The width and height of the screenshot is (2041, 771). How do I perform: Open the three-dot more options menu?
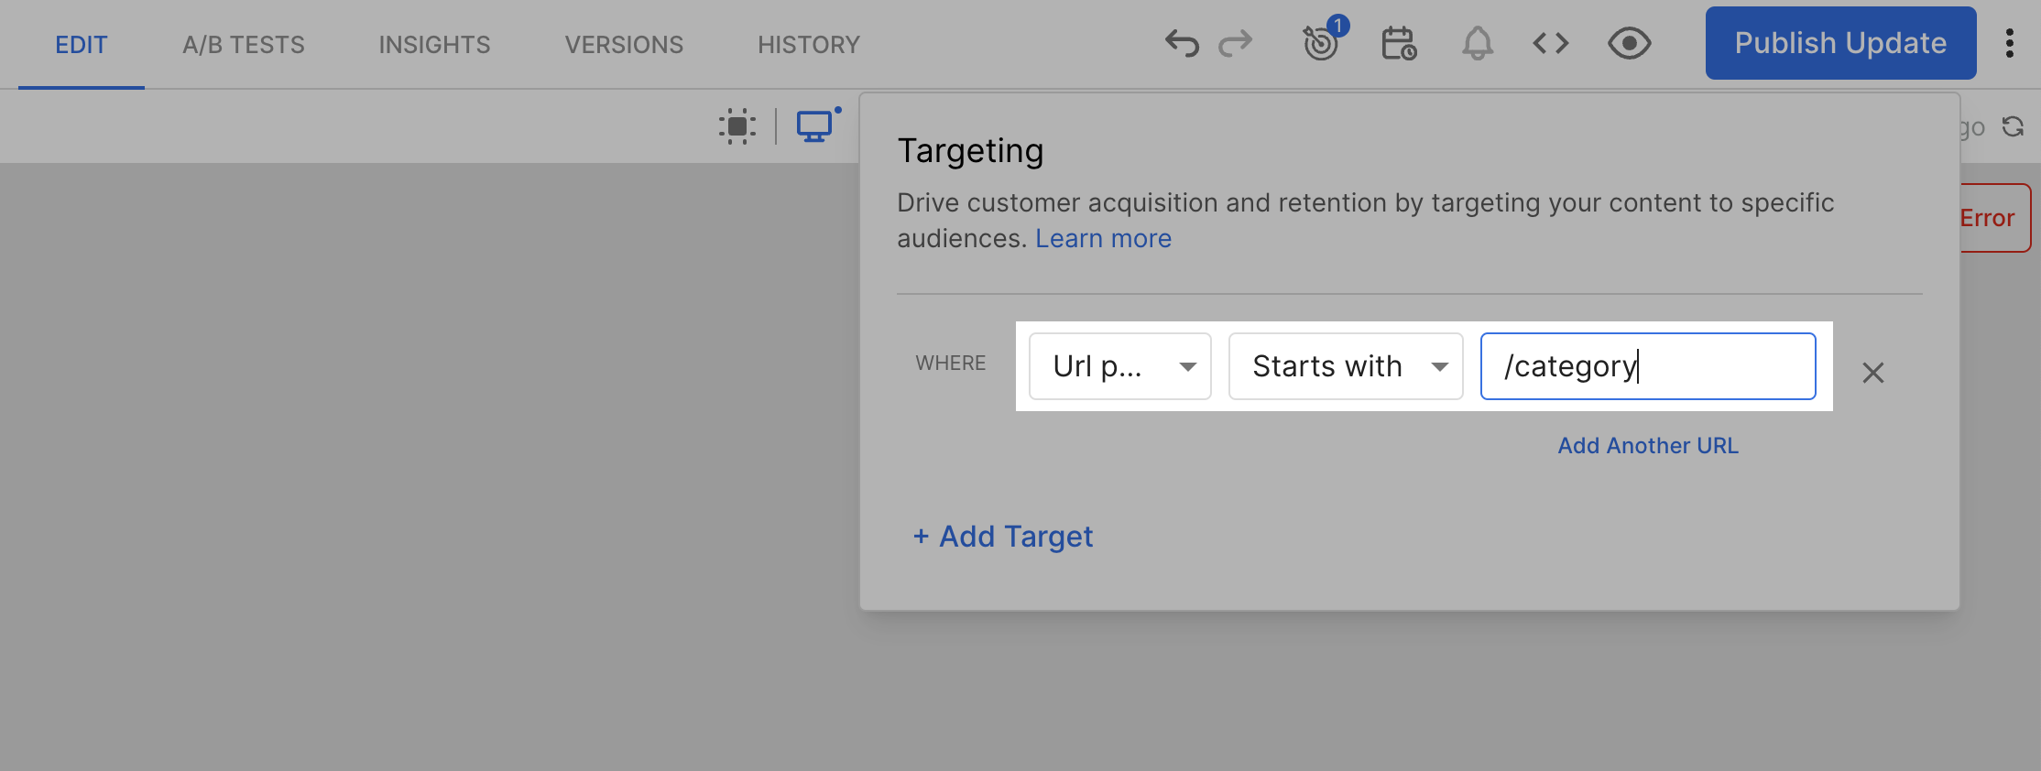pyautogui.click(x=2009, y=43)
